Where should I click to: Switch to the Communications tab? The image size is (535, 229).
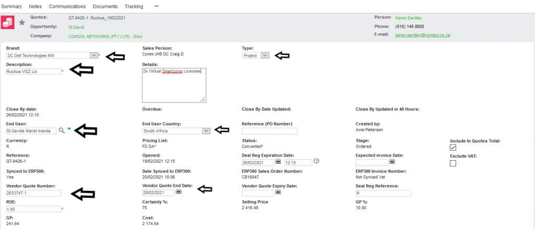click(x=67, y=6)
